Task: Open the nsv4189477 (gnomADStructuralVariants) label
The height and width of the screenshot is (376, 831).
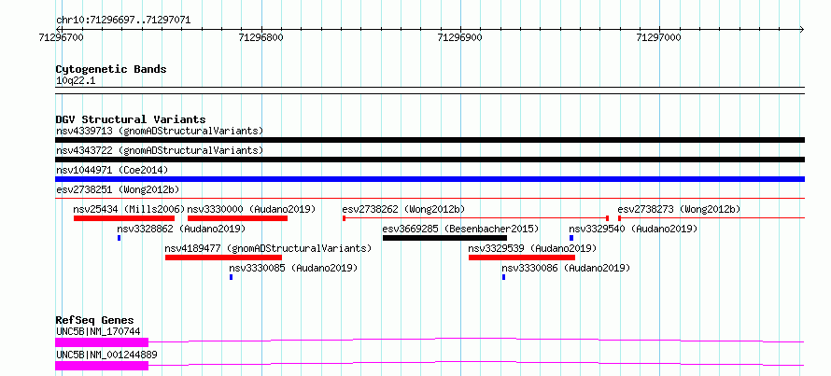Action: pyautogui.click(x=268, y=248)
